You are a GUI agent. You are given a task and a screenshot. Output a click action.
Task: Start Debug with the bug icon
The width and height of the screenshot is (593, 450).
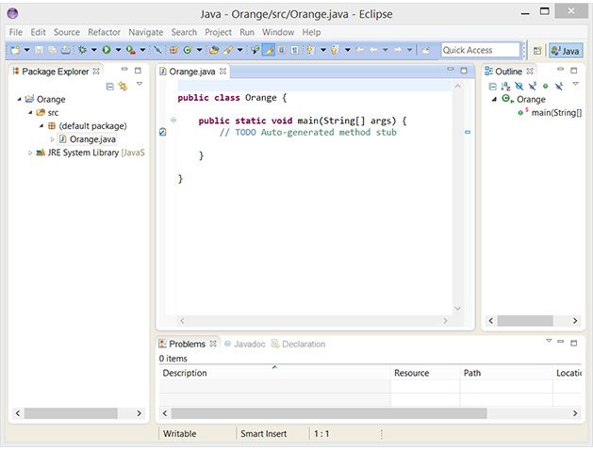coord(82,50)
